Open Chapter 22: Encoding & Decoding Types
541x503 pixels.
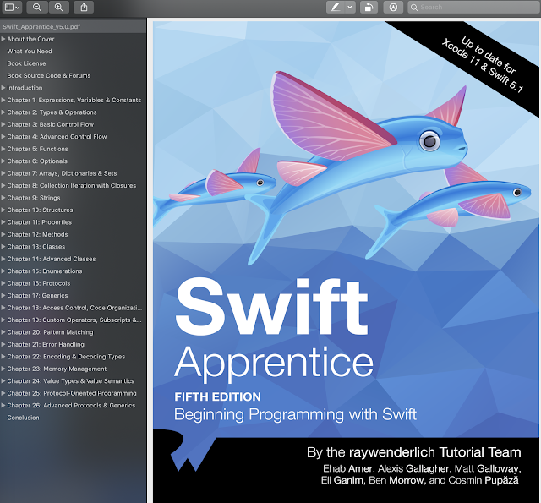tap(66, 357)
